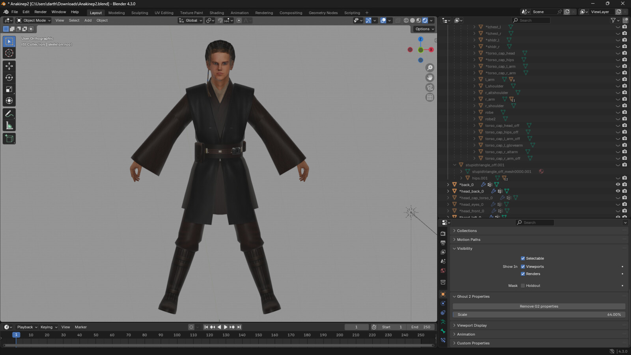Hide *head_back_0 object with eye icon
Image resolution: width=631 pixels, height=355 pixels.
(618, 191)
